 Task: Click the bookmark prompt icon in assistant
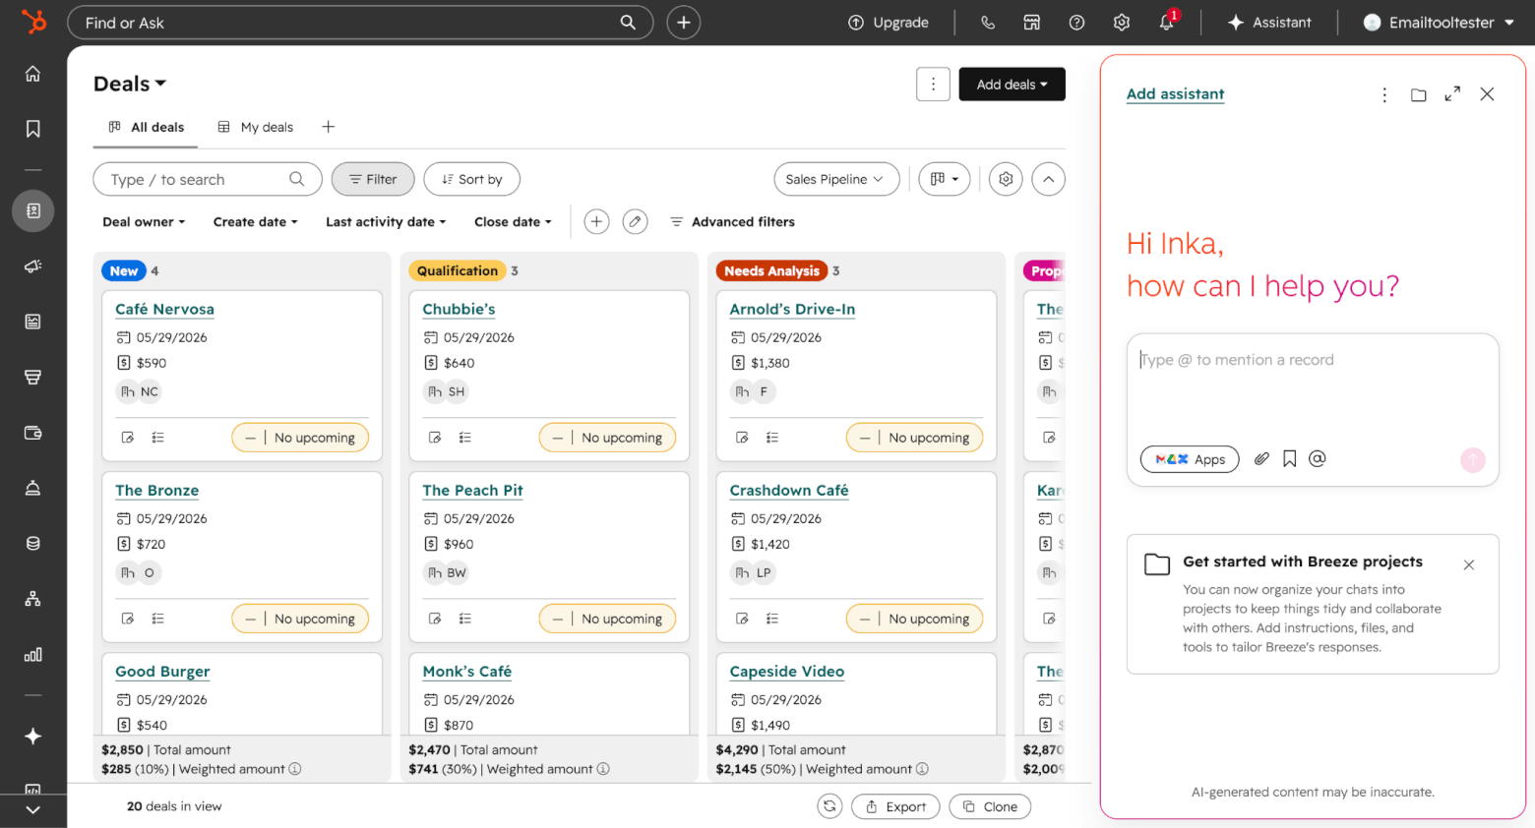(1289, 458)
